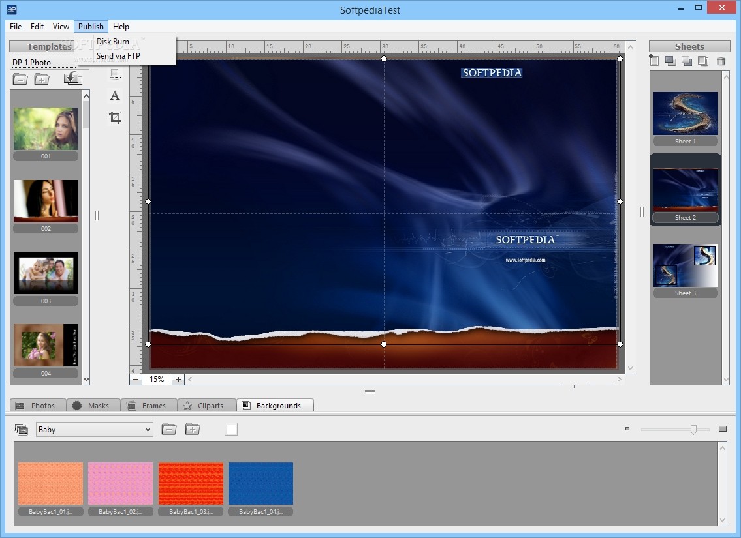741x538 pixels.
Task: Open the Baby background category dropdown
Action: (x=95, y=430)
